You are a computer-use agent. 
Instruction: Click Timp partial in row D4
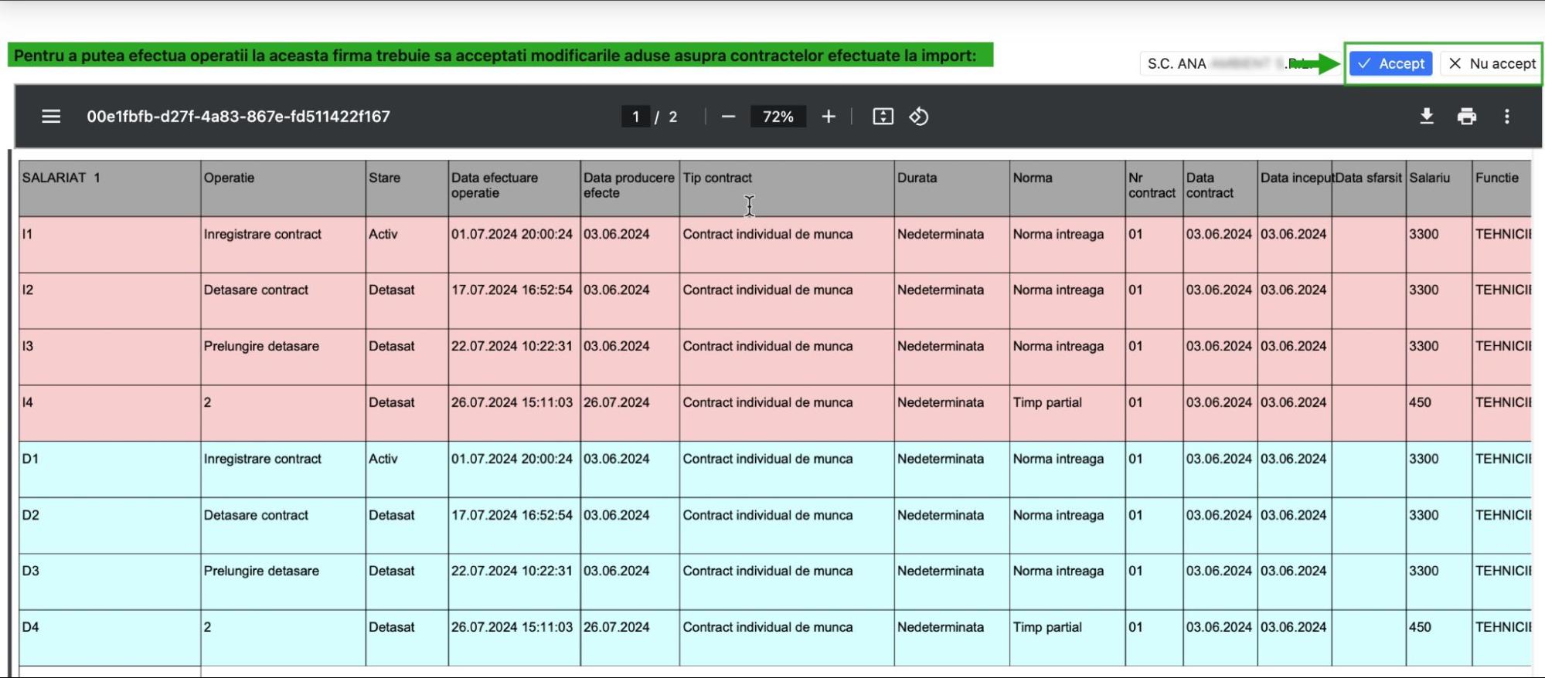click(x=1047, y=628)
